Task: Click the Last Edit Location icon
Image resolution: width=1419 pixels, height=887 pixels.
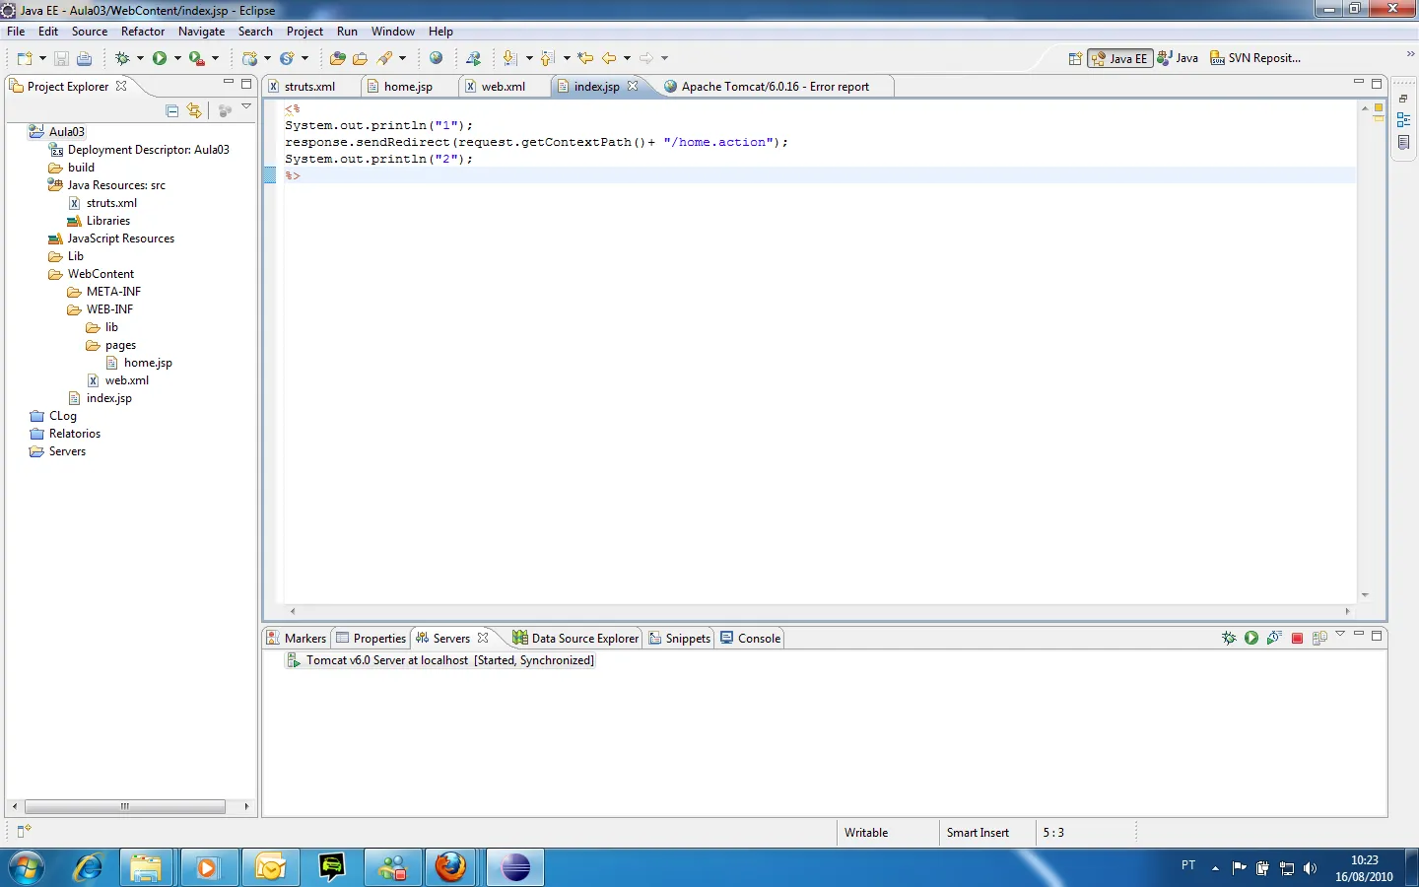Action: pos(585,58)
